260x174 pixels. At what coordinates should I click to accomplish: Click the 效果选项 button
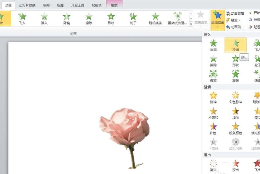(201, 20)
